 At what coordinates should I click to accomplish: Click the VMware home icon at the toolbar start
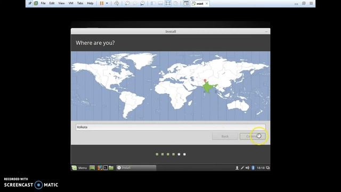[30, 3]
